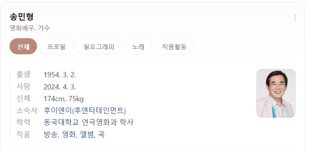Open 송민형's profile photo
309x150 pixels.
click(276, 93)
